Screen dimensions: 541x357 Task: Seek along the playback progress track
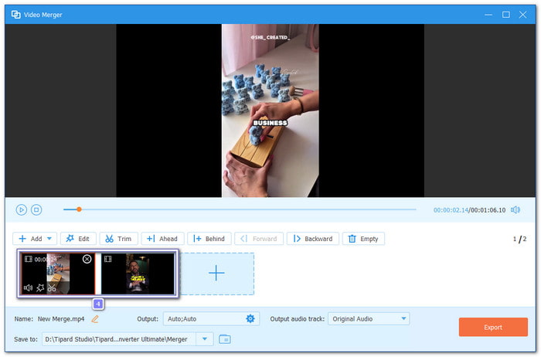(x=240, y=209)
